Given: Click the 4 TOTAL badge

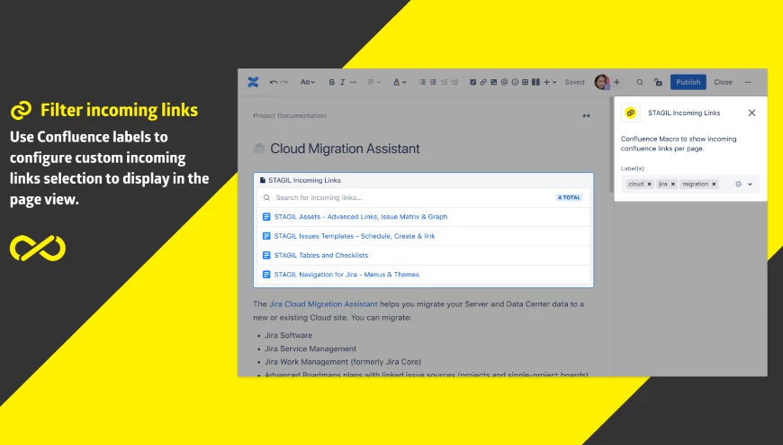Looking at the screenshot, I should pyautogui.click(x=569, y=197).
